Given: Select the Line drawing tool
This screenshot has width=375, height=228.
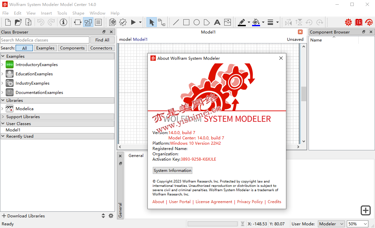Looking at the screenshot, I should [x=176, y=22].
